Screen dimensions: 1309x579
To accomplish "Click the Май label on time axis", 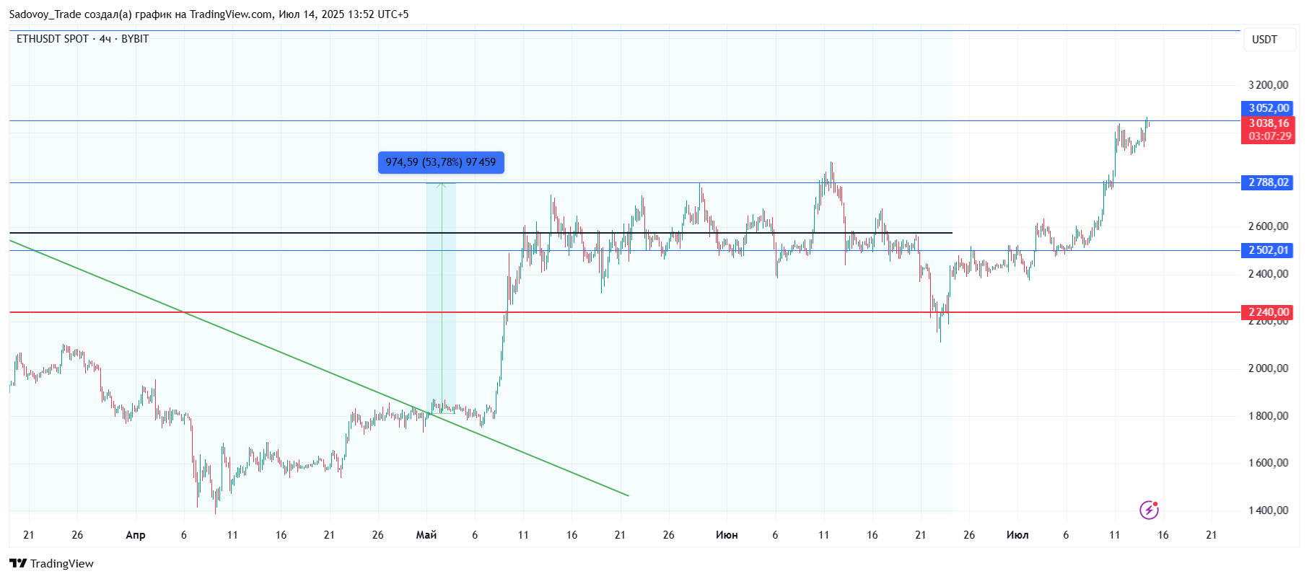I will [x=426, y=535].
